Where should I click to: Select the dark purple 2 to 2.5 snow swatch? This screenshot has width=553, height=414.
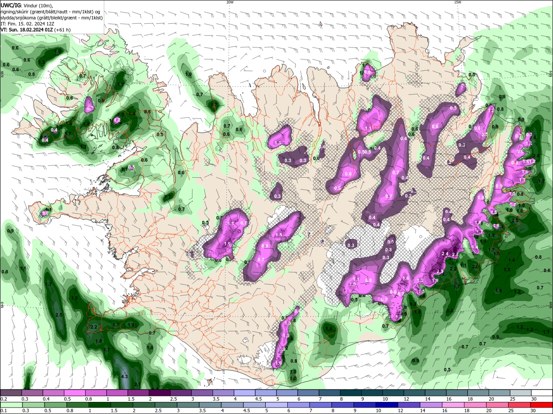[x=160, y=393]
